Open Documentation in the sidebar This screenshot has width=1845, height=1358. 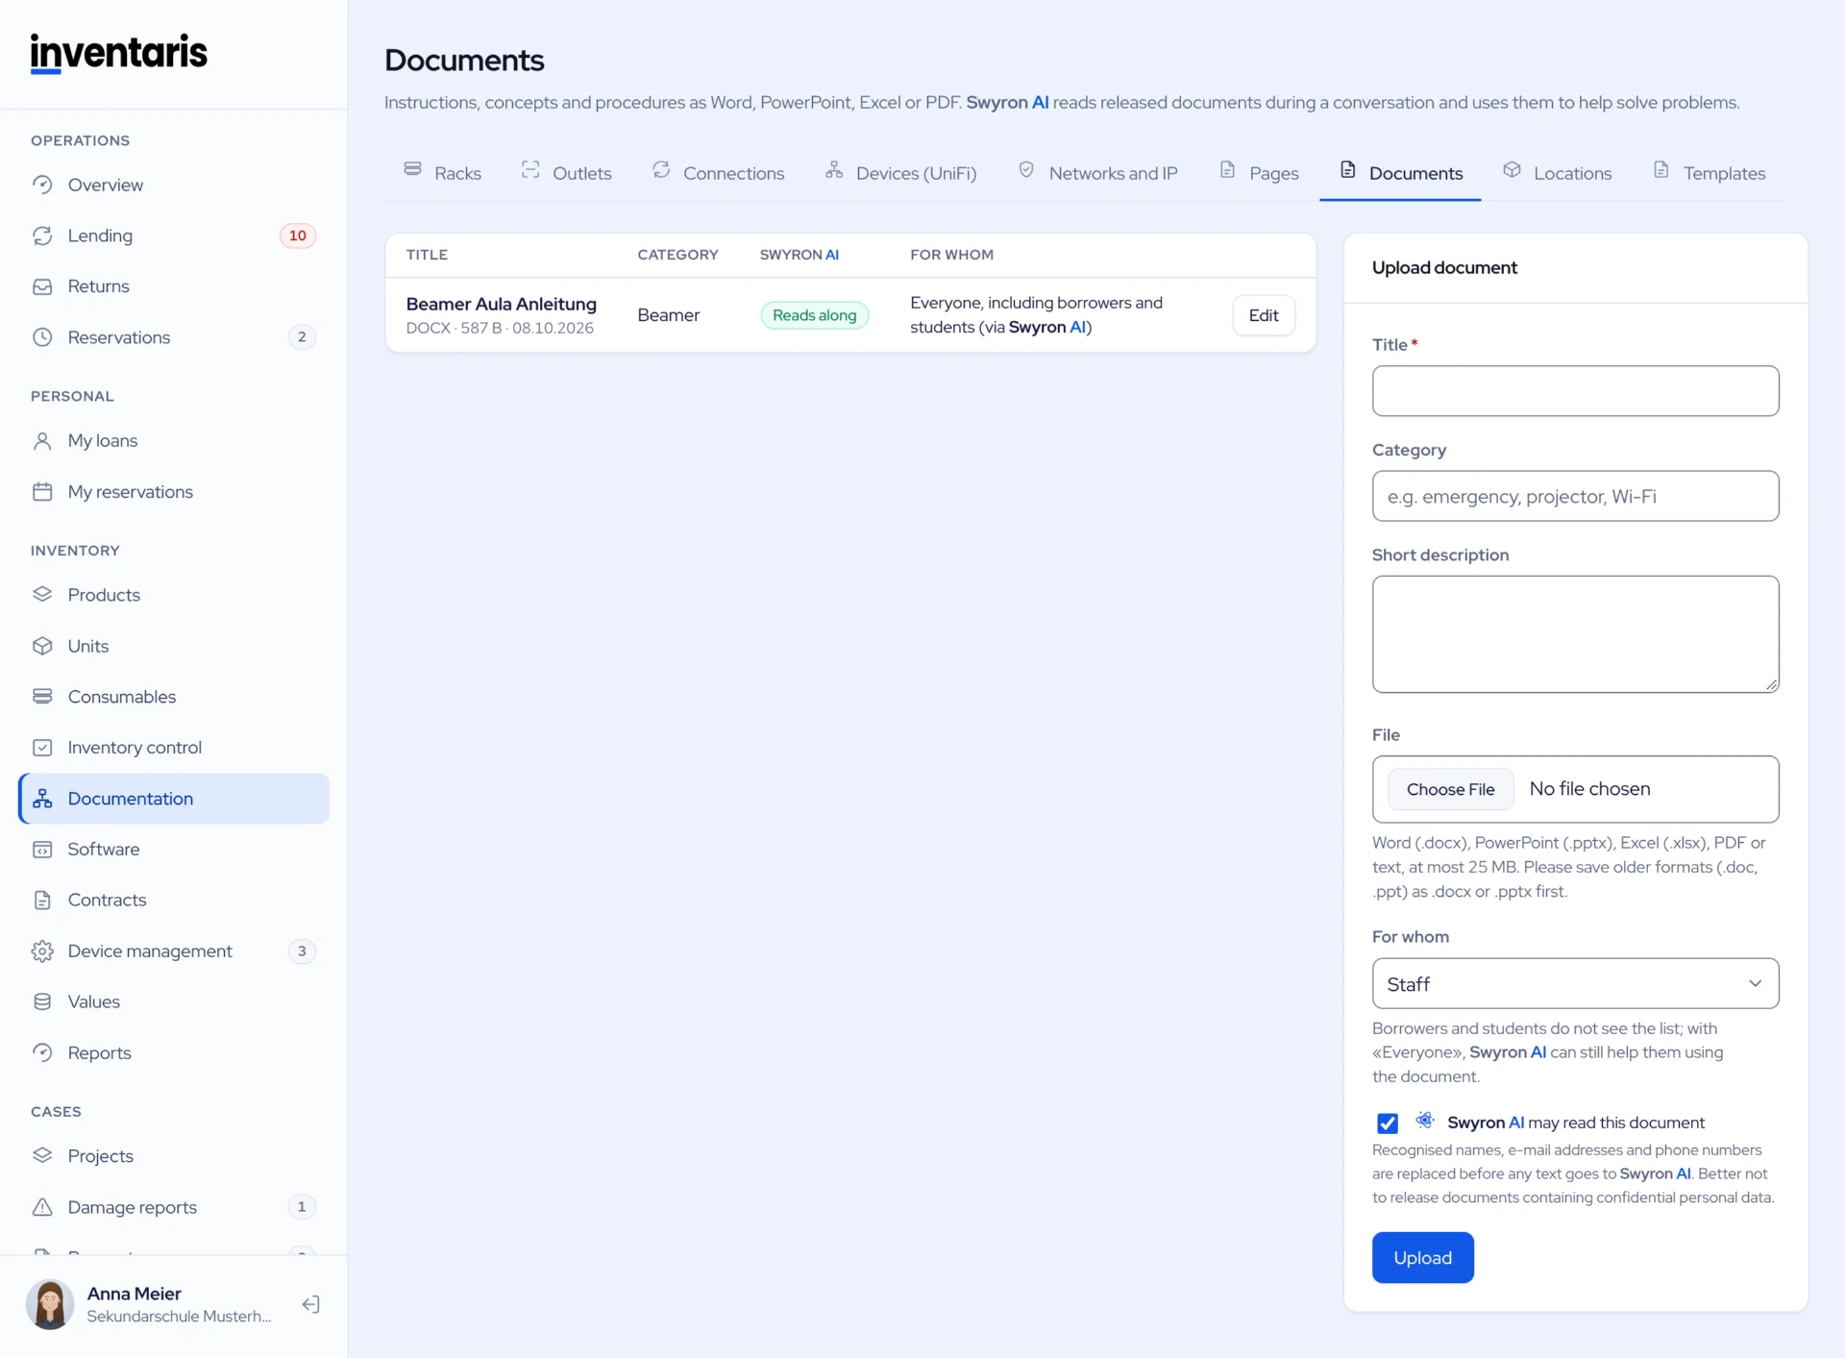pyautogui.click(x=174, y=799)
